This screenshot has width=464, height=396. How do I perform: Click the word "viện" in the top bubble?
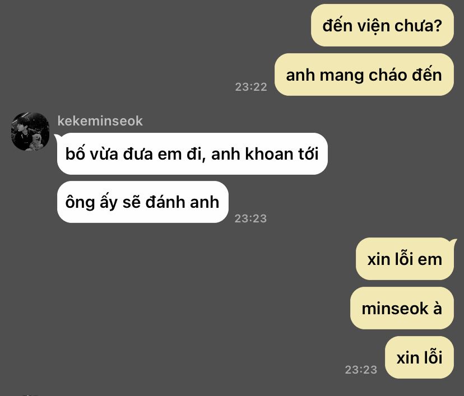click(x=373, y=26)
